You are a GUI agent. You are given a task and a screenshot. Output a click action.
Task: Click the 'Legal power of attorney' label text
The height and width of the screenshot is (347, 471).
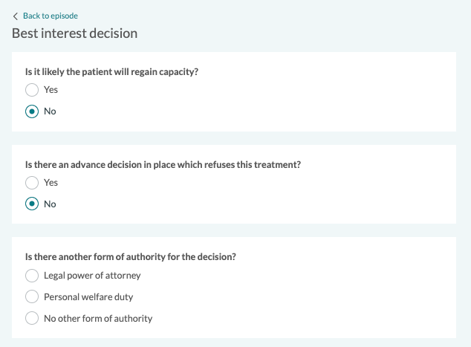(92, 276)
